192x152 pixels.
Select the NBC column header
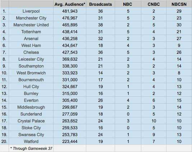click(128, 4)
